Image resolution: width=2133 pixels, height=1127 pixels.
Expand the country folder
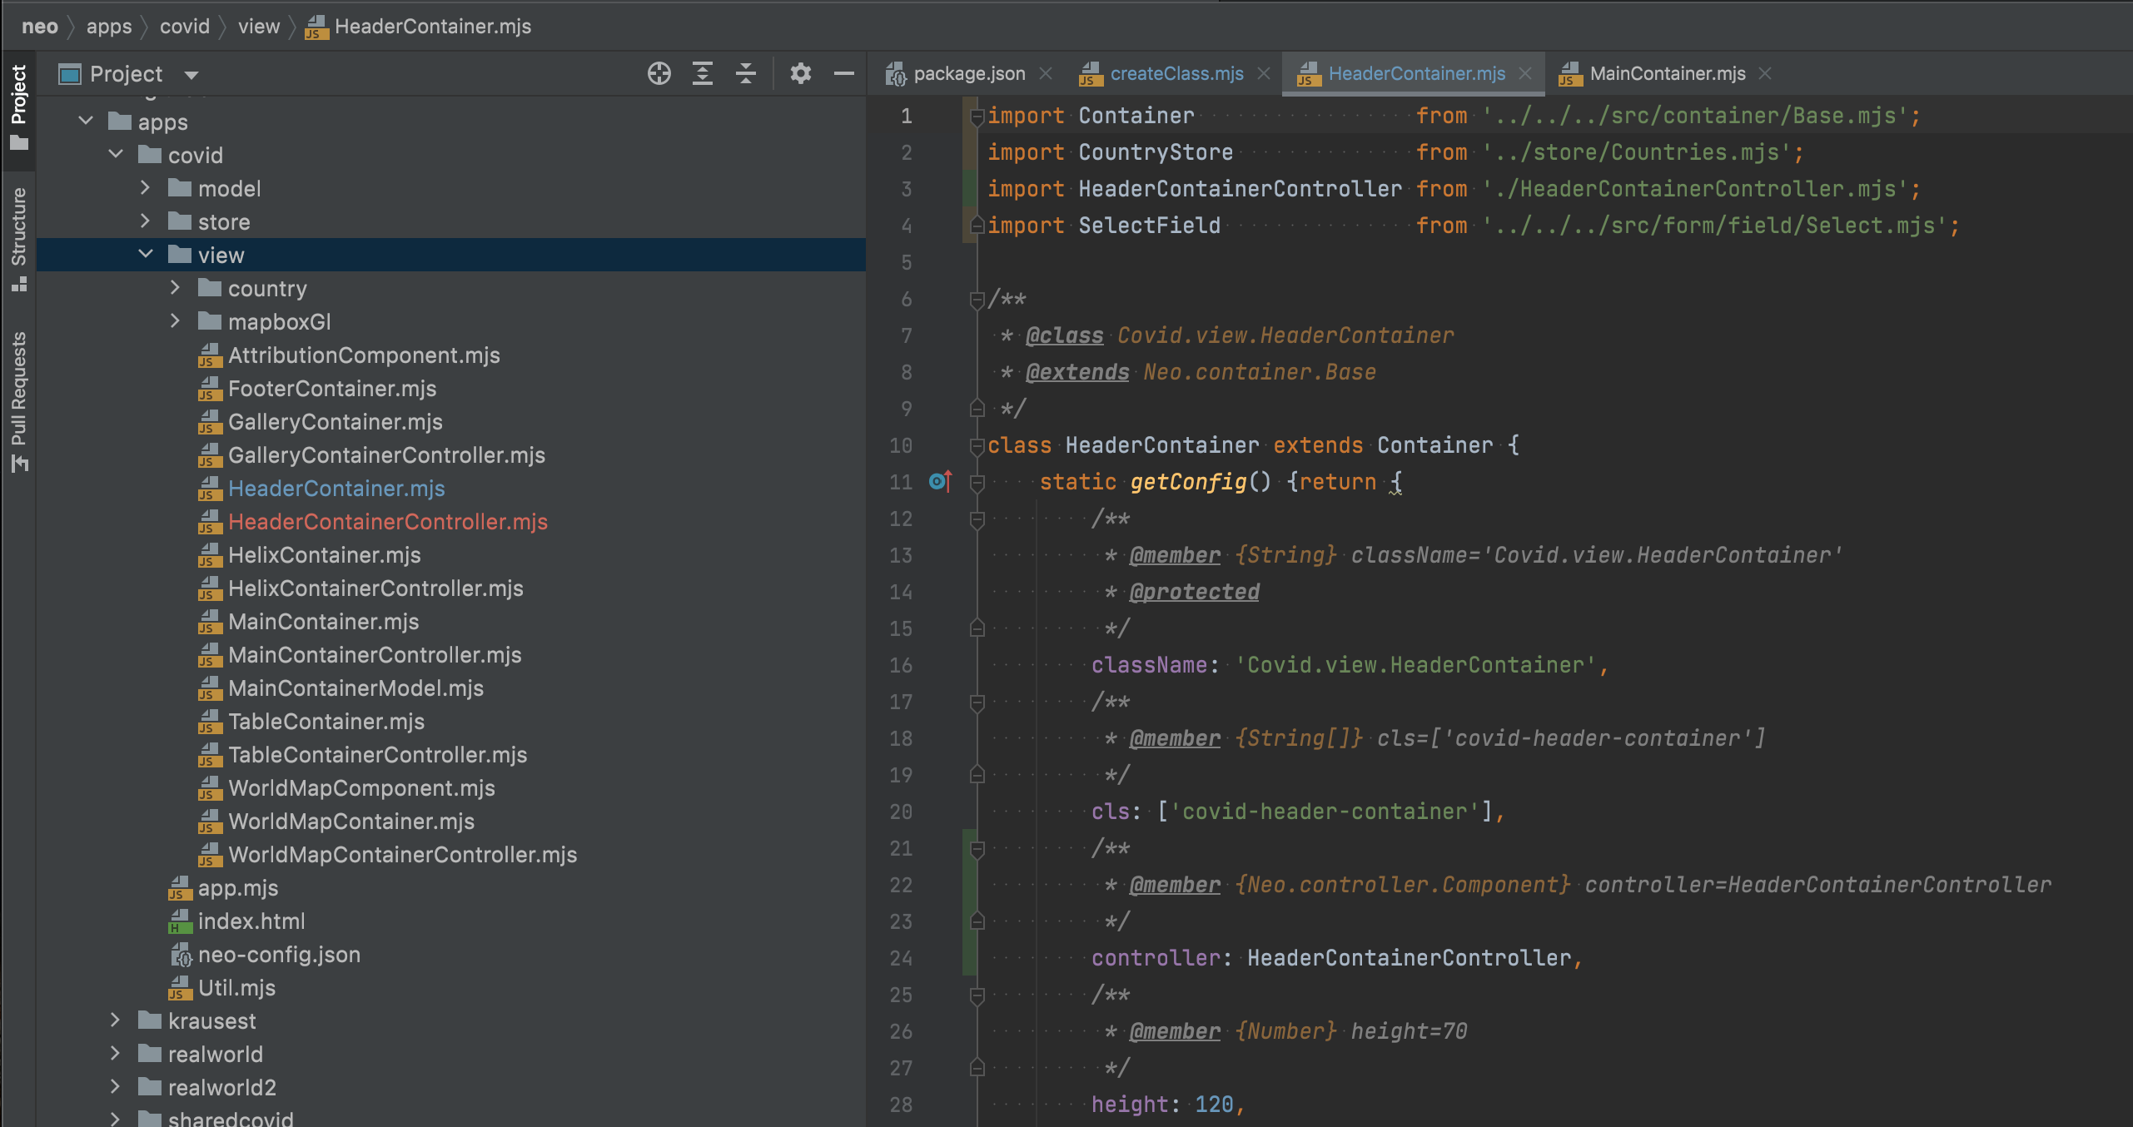[x=175, y=288]
